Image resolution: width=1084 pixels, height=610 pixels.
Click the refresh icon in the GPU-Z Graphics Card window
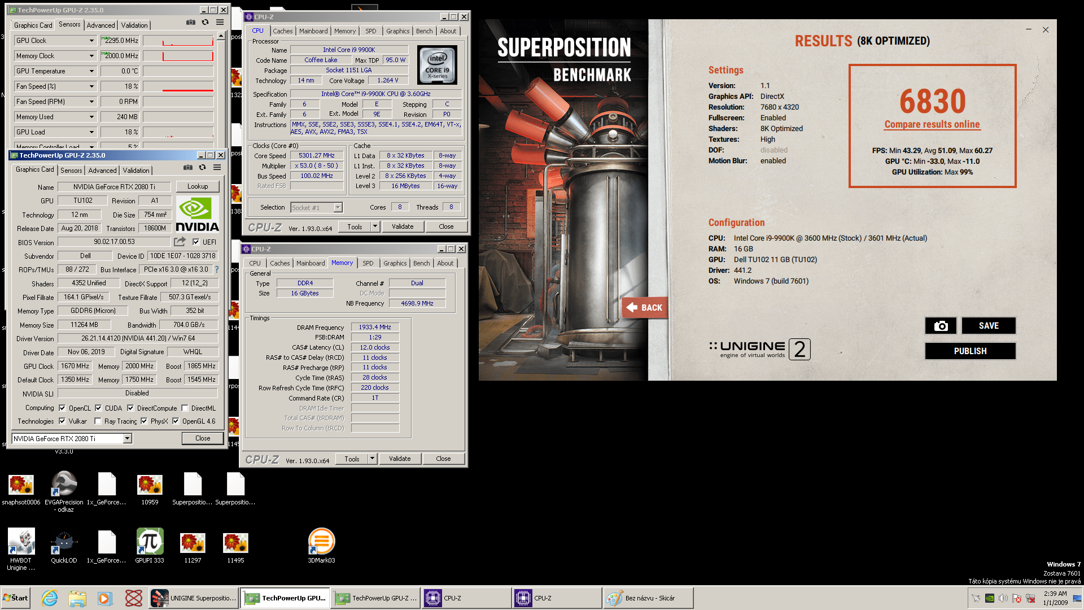click(202, 168)
